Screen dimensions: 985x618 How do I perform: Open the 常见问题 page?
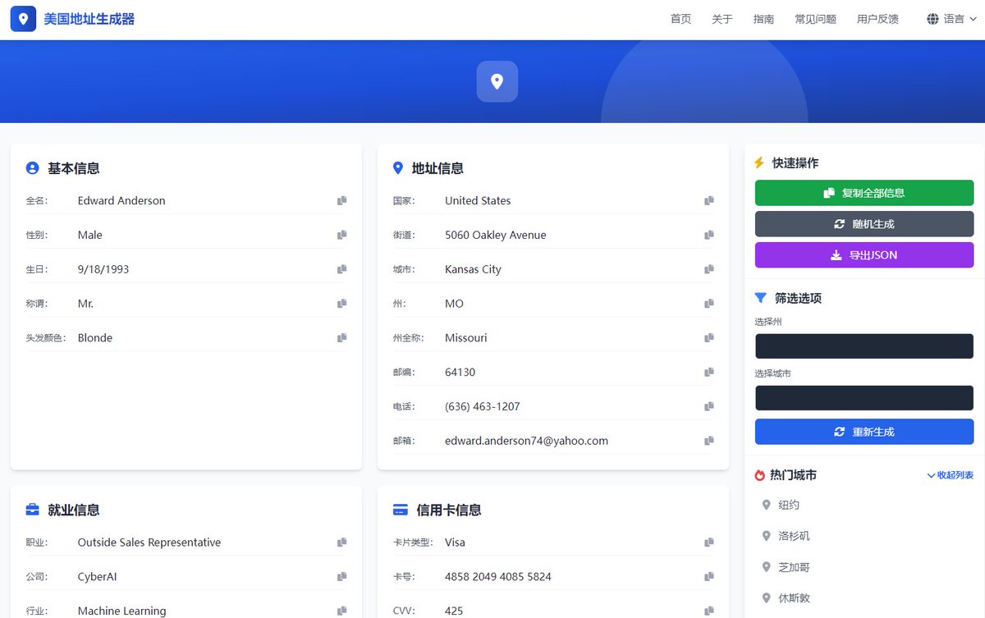point(815,19)
